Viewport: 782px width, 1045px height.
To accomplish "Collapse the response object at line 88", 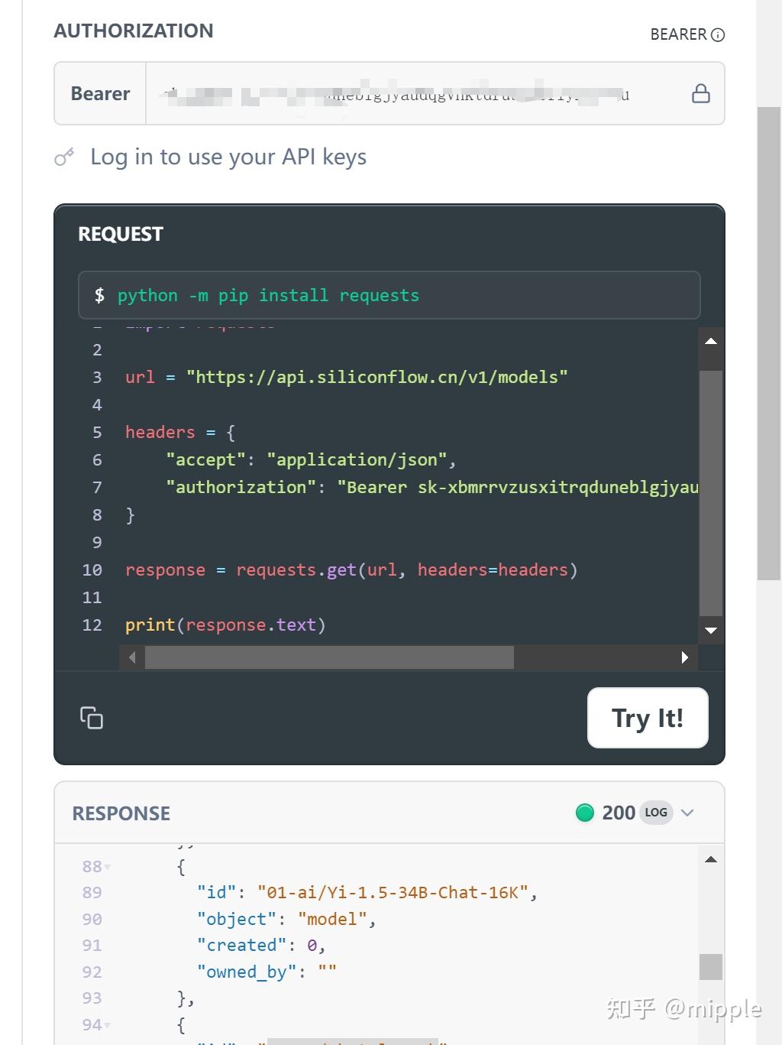I will pos(107,867).
